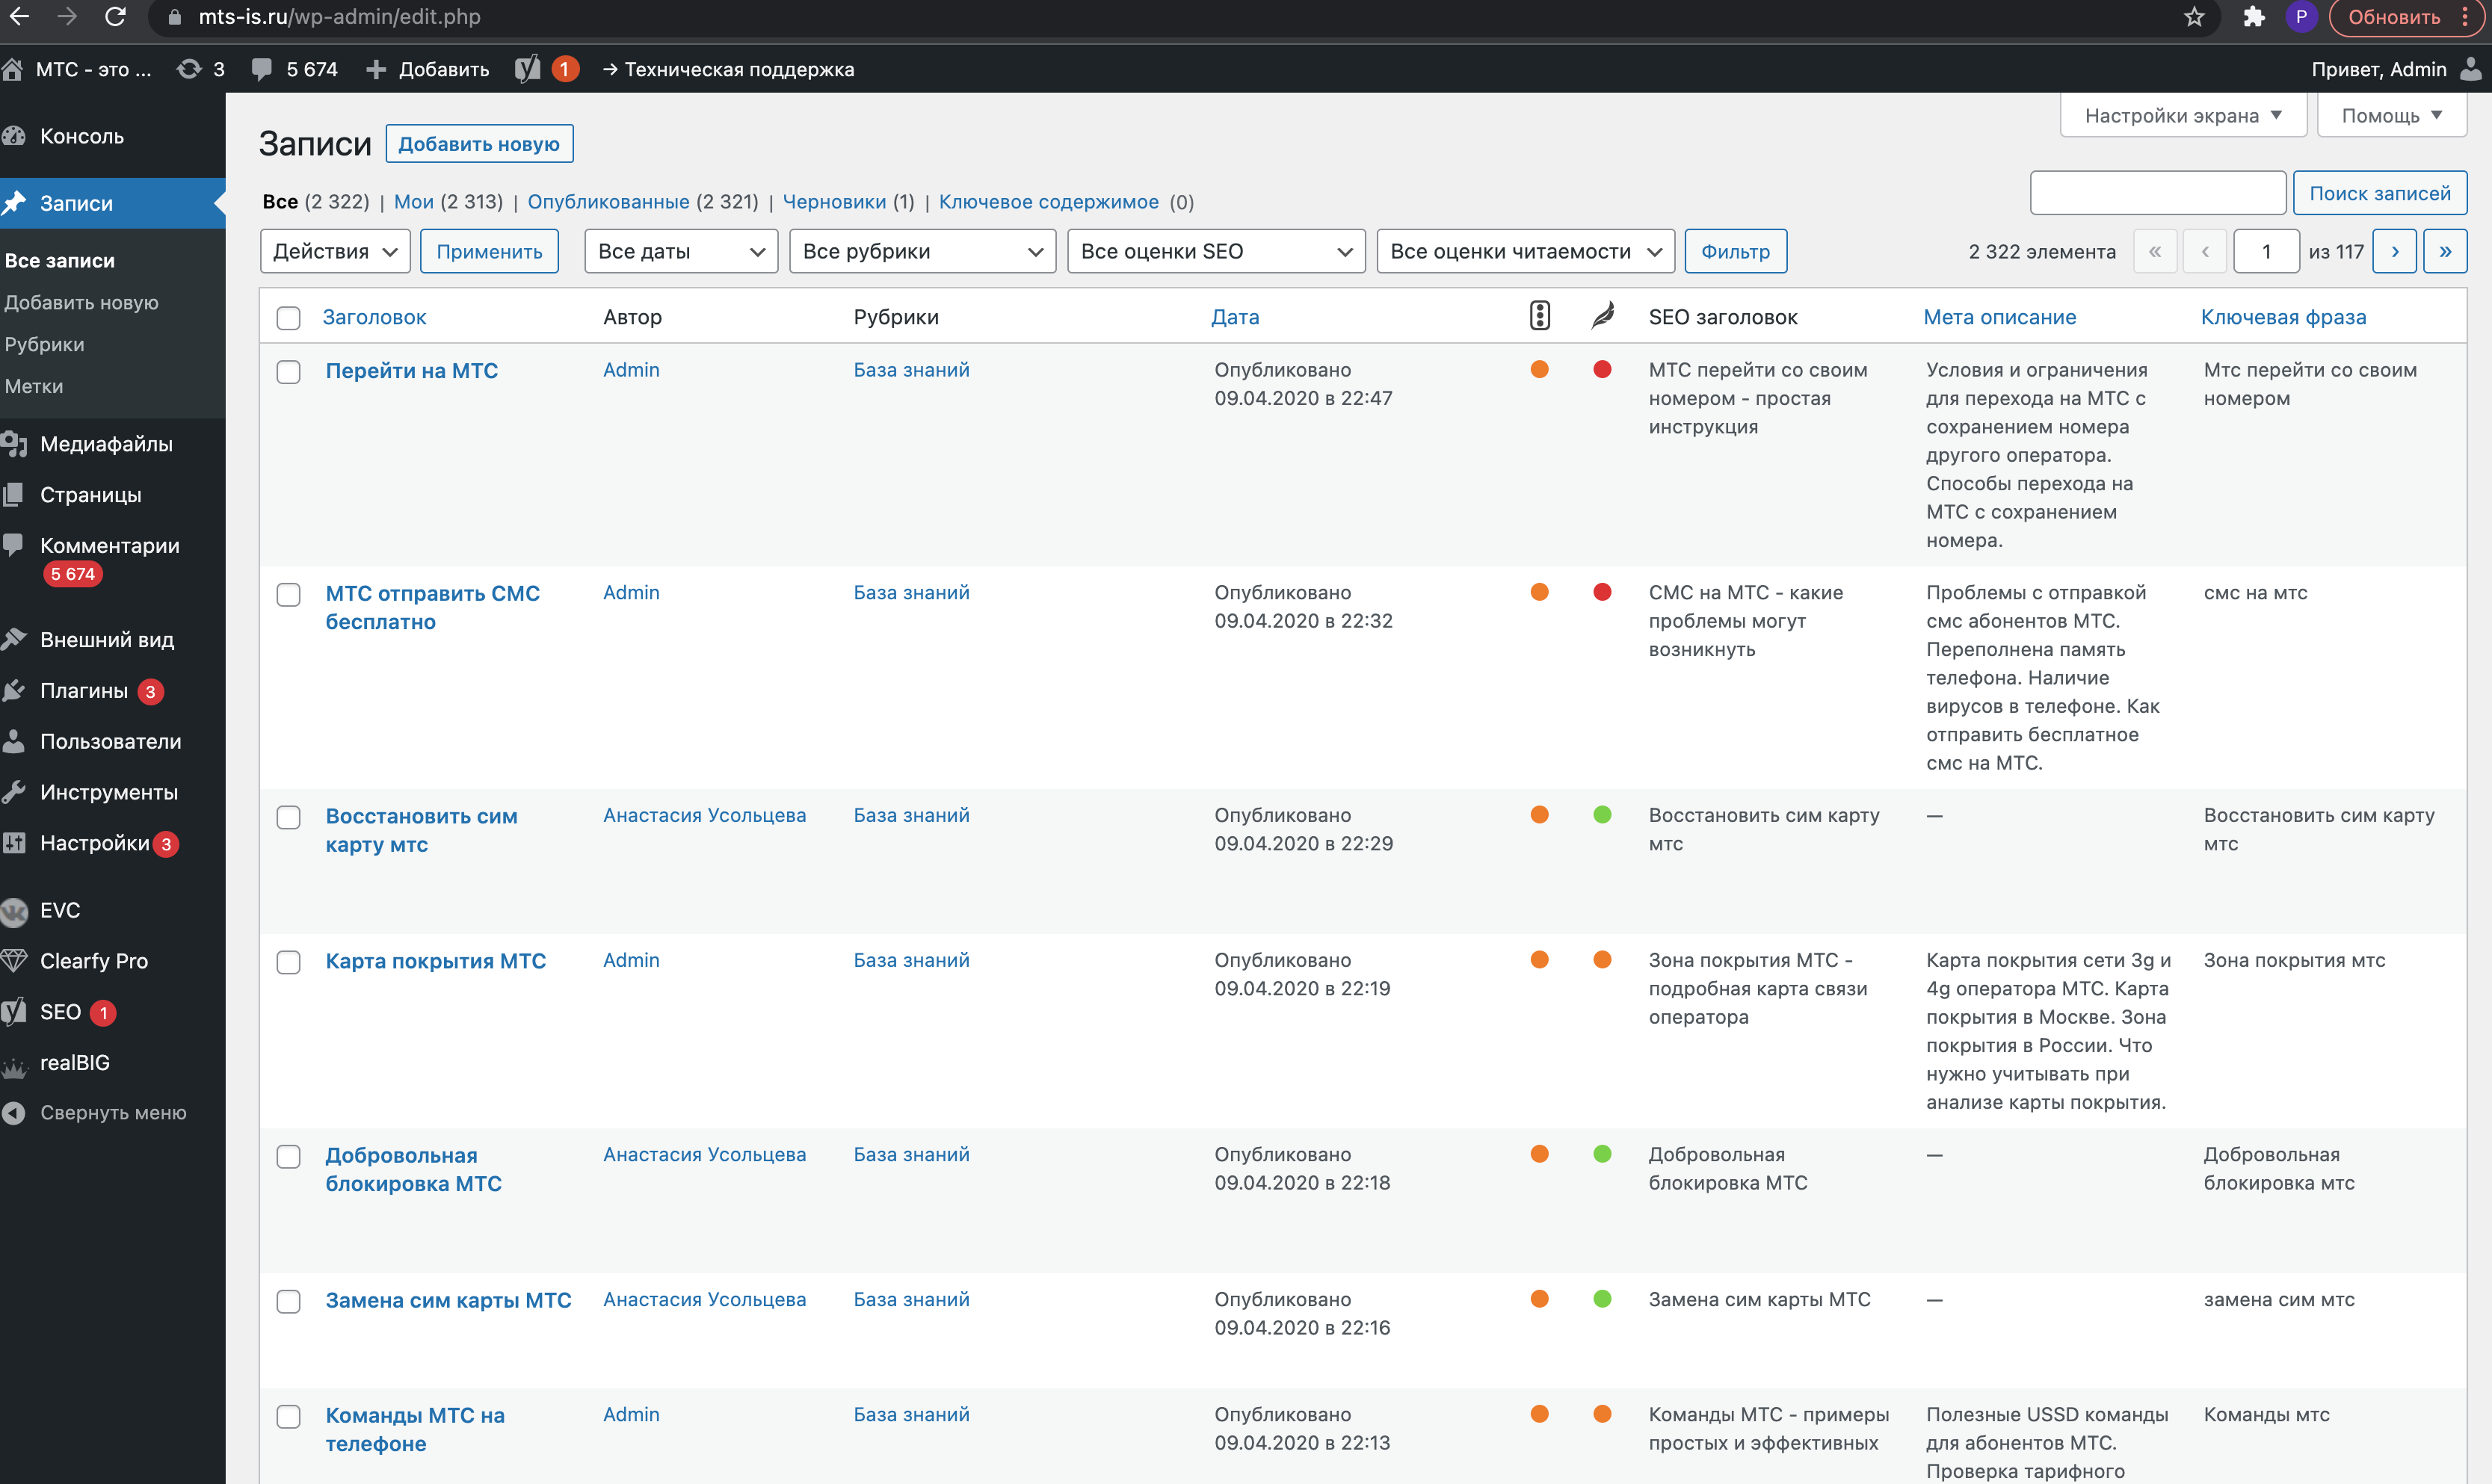Focus the post search input field

click(2157, 193)
